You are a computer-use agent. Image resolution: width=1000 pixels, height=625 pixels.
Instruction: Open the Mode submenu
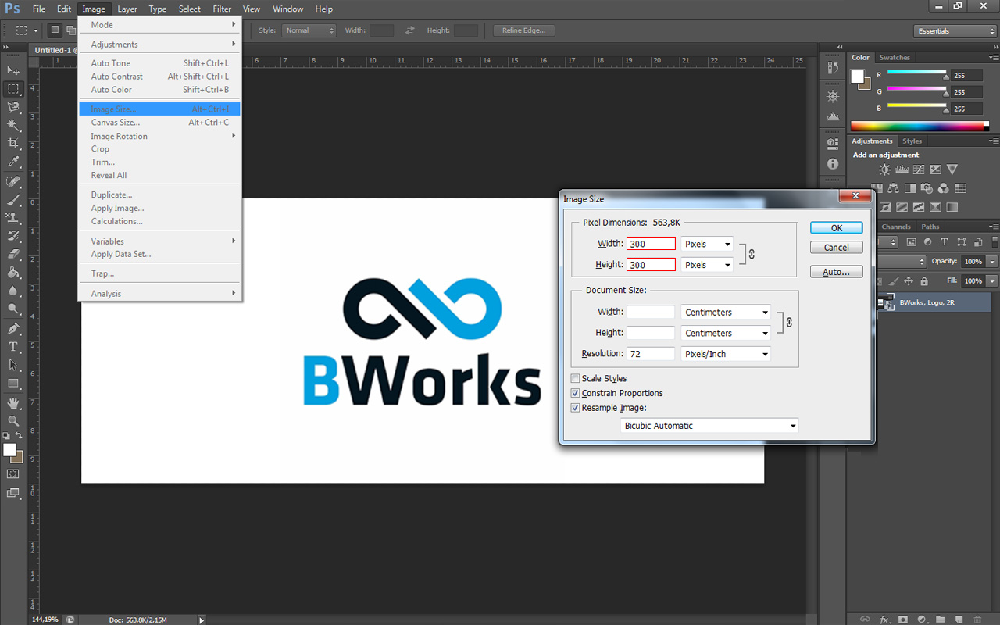tap(159, 25)
